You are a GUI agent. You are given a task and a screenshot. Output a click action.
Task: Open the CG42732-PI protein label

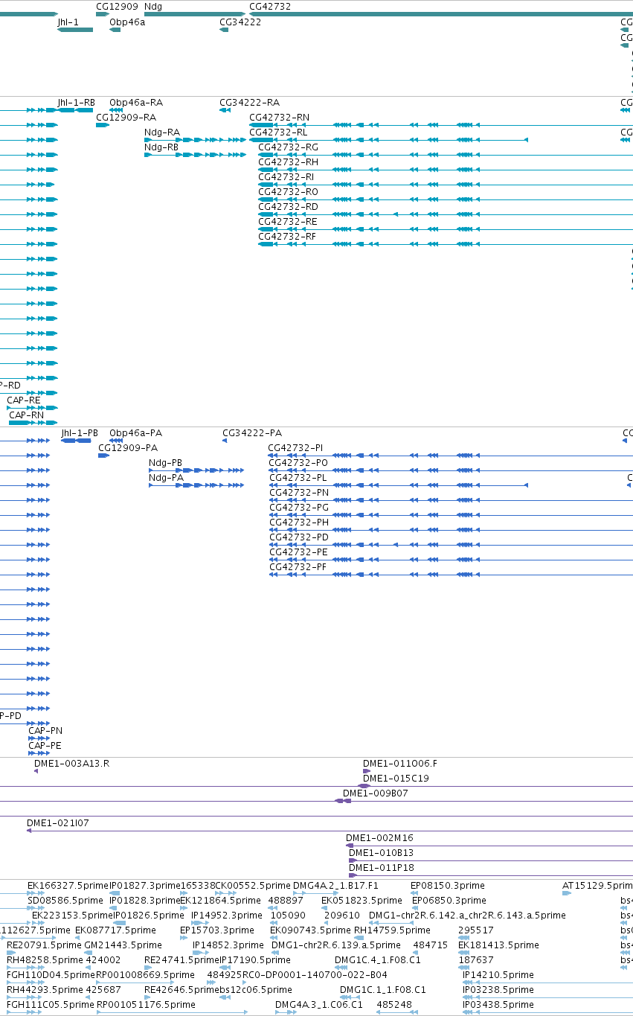[296, 448]
